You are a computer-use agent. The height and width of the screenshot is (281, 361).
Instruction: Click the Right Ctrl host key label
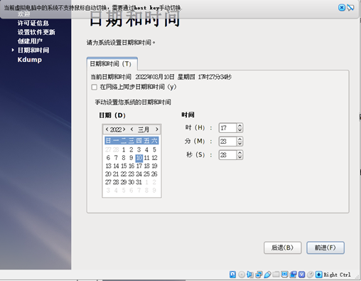[337, 275]
